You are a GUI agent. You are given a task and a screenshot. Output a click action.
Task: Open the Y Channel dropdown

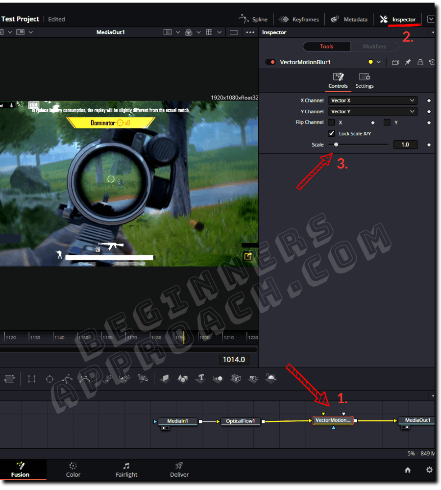coord(372,111)
